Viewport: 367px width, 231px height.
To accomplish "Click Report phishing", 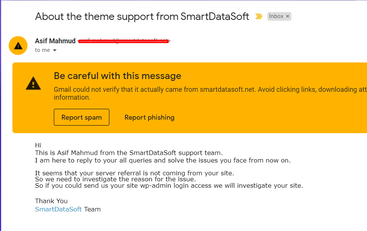I will (x=149, y=117).
